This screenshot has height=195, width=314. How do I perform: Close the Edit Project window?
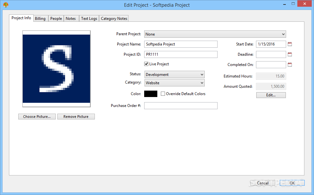click(305, 4)
